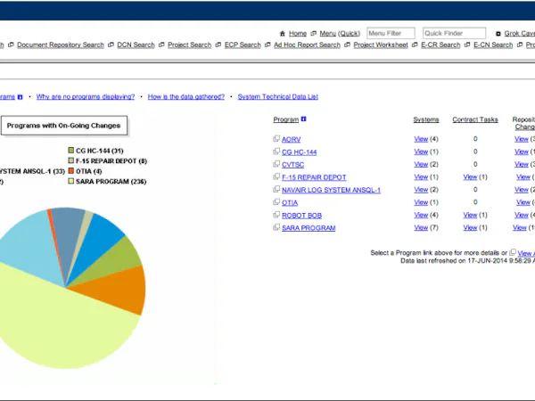
Task: Open the System Technical Data List link
Action: 277,97
